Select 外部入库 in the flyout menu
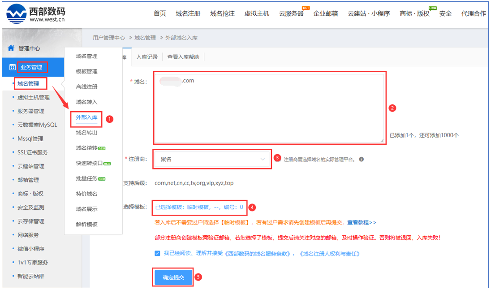Viewport: 491px width, 290px height. pos(86,117)
